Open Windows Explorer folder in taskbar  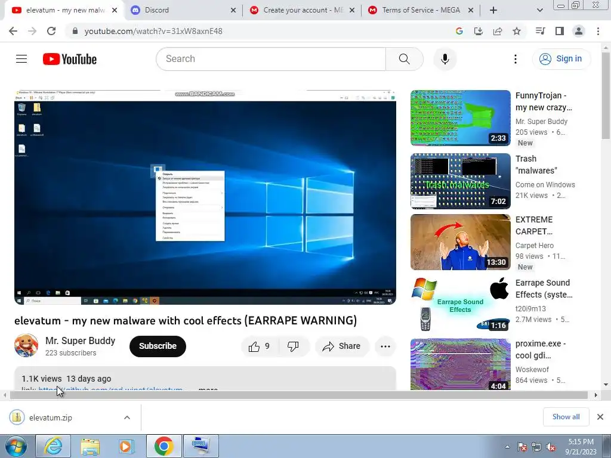tap(91, 446)
